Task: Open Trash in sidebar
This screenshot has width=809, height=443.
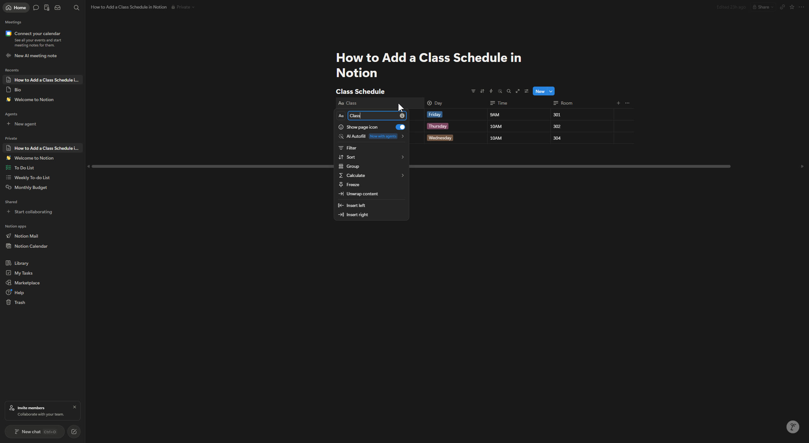Action: tap(42, 302)
